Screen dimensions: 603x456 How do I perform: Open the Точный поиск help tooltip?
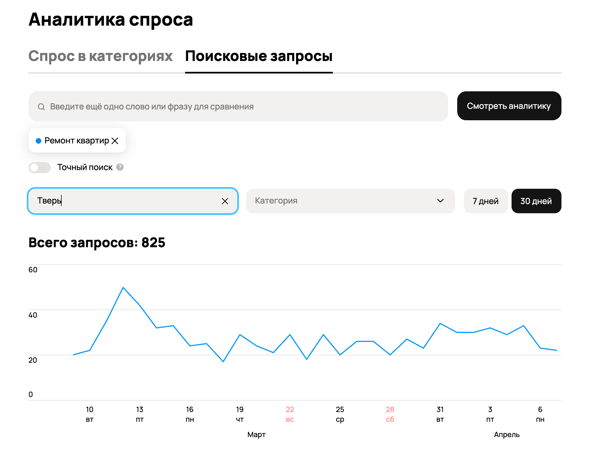120,167
